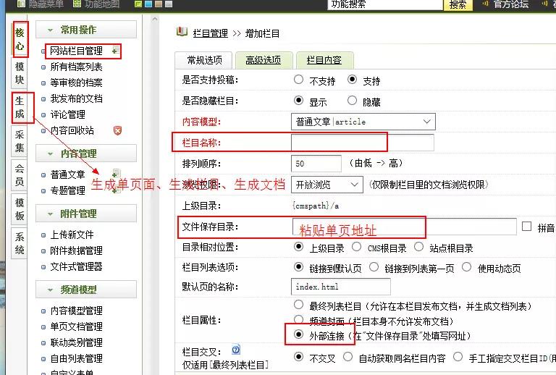Select the 支持 radio for 是否支持投稿

tap(352, 80)
